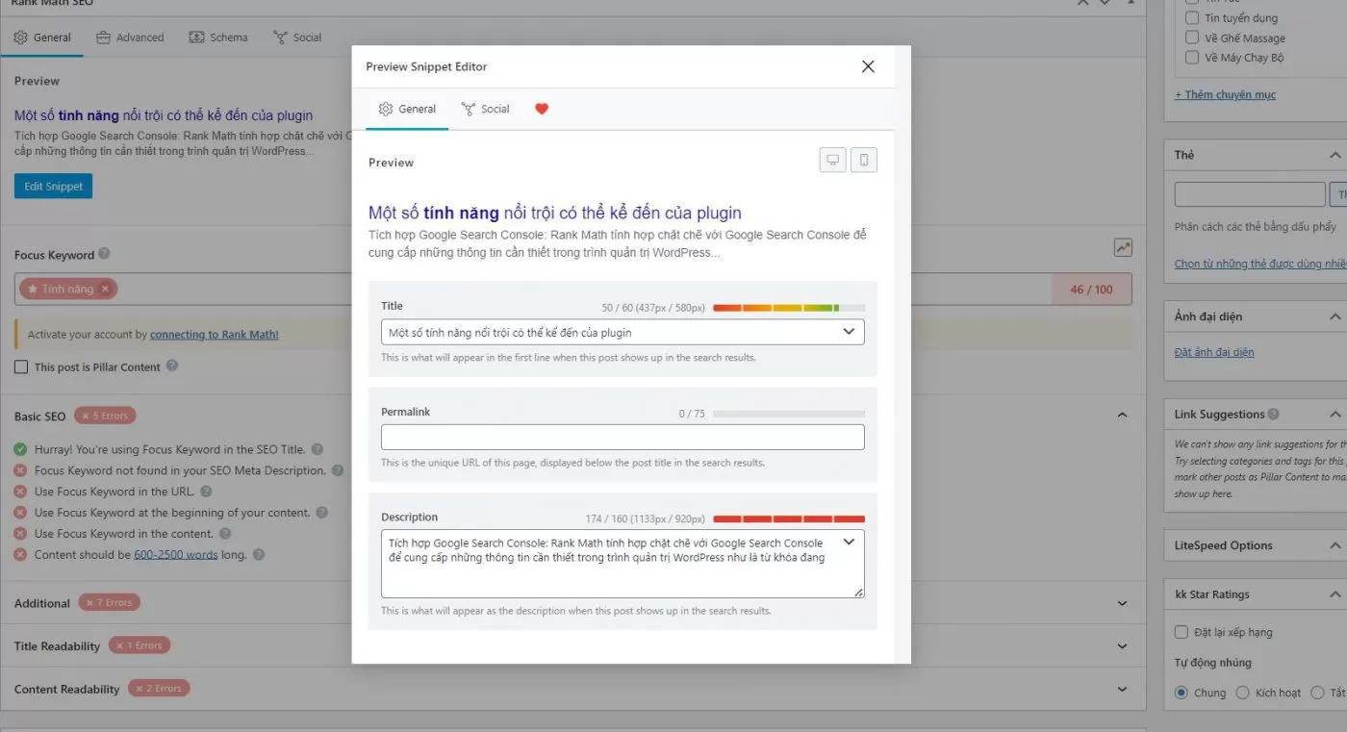Click Chọn từ những thẻ được dùng link
The height and width of the screenshot is (732, 1347).
[1260, 264]
